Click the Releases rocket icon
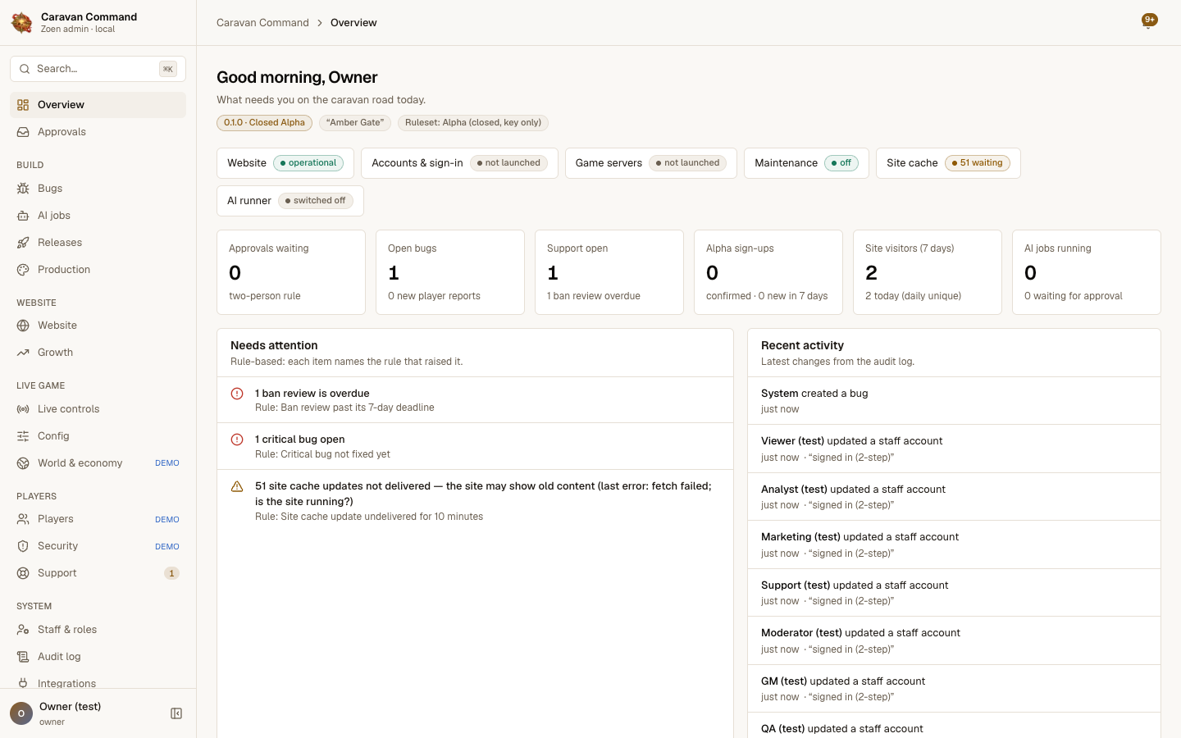1181x738 pixels. click(x=23, y=243)
